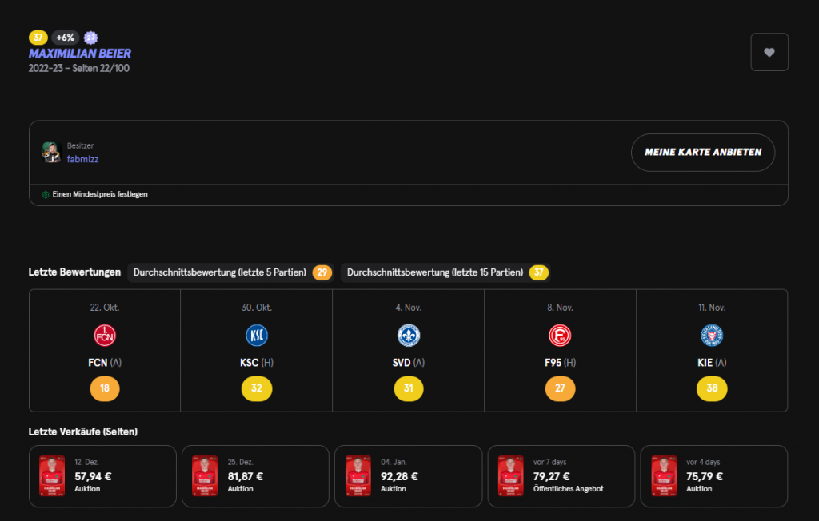Click the +6% bonus badge

click(66, 37)
